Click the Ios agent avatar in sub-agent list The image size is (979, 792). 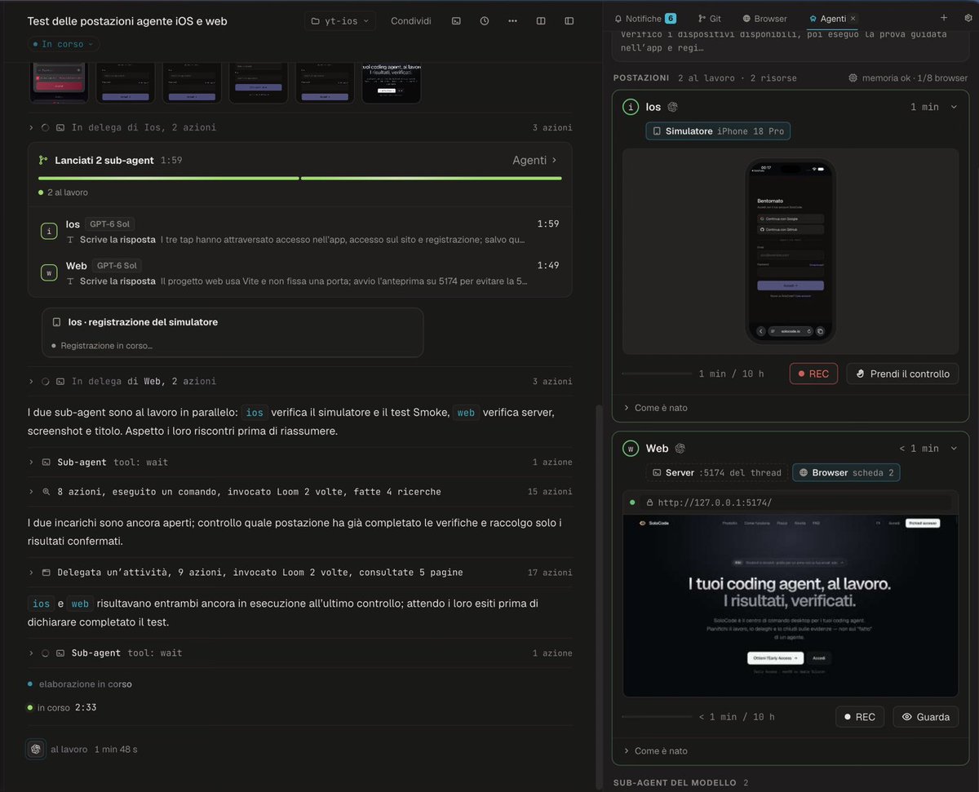(x=49, y=232)
